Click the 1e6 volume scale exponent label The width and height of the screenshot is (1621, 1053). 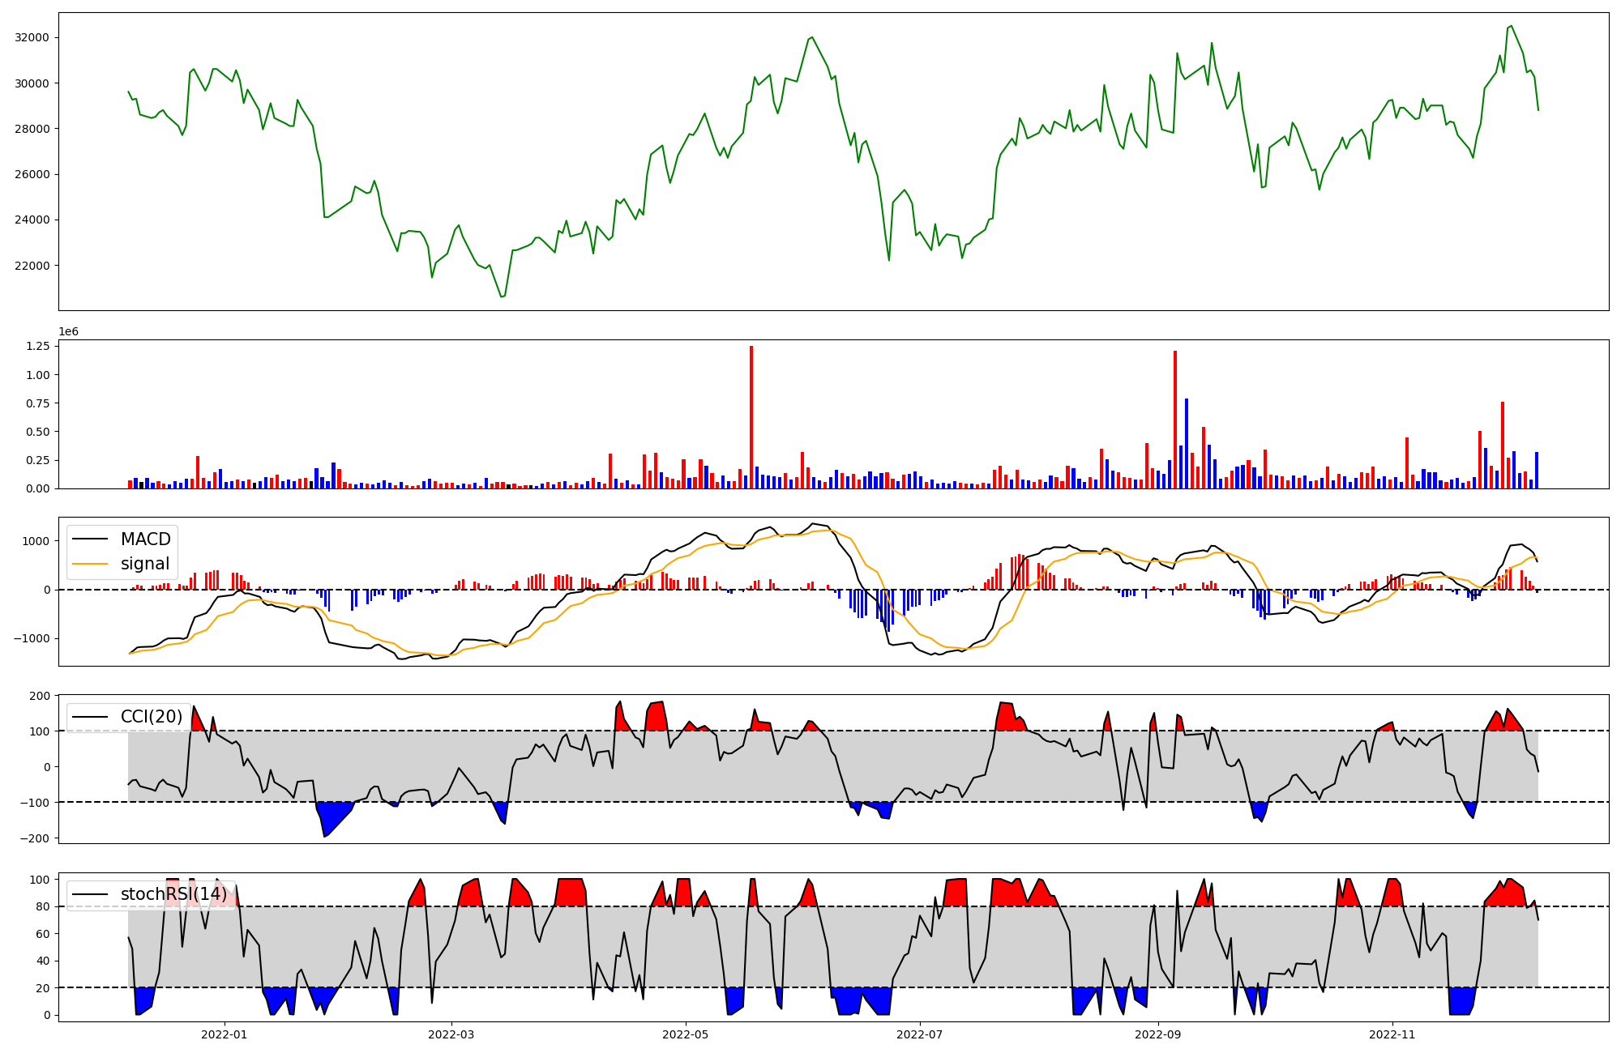[68, 332]
